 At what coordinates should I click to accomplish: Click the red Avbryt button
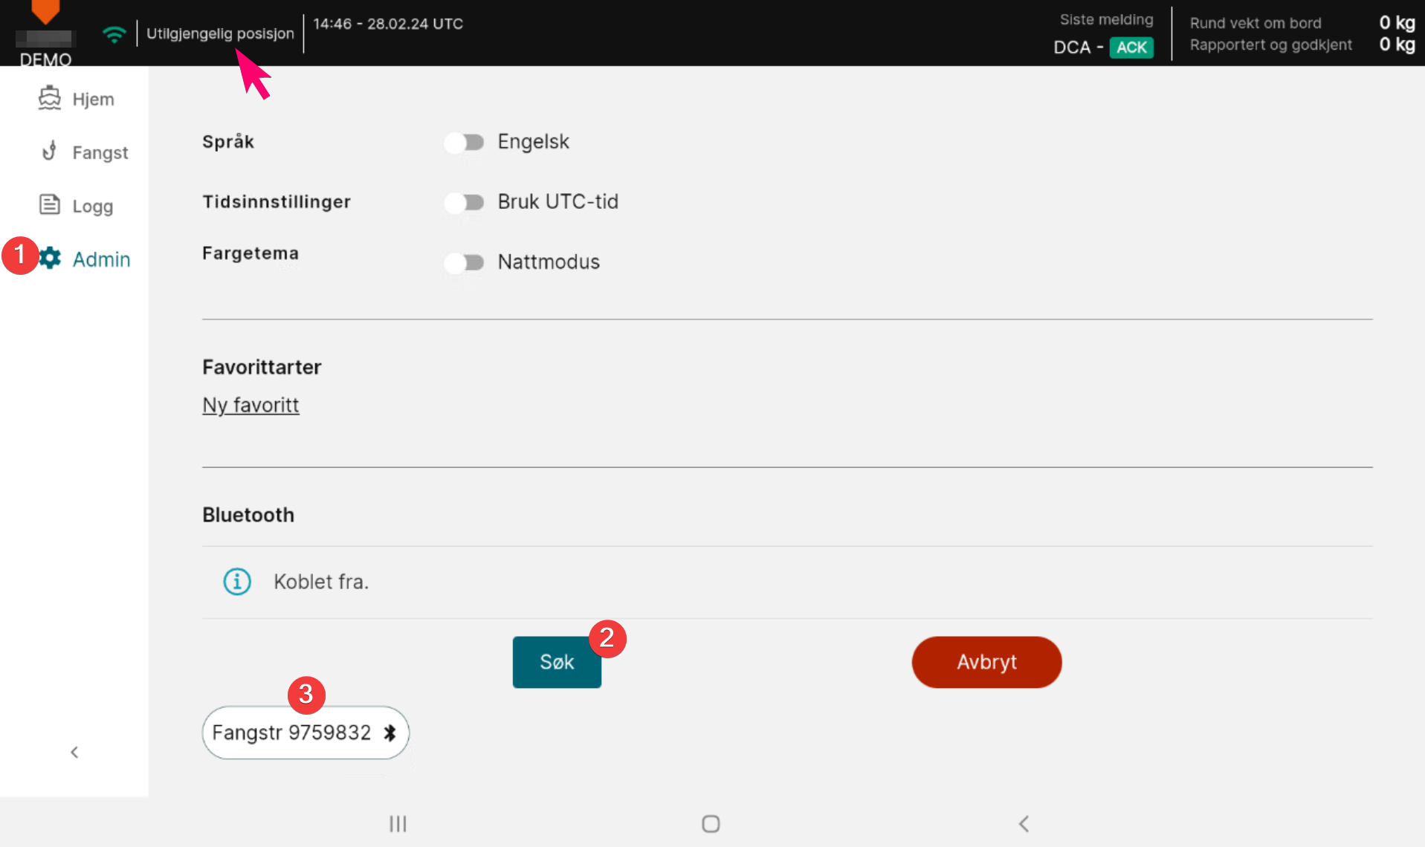[x=986, y=662]
